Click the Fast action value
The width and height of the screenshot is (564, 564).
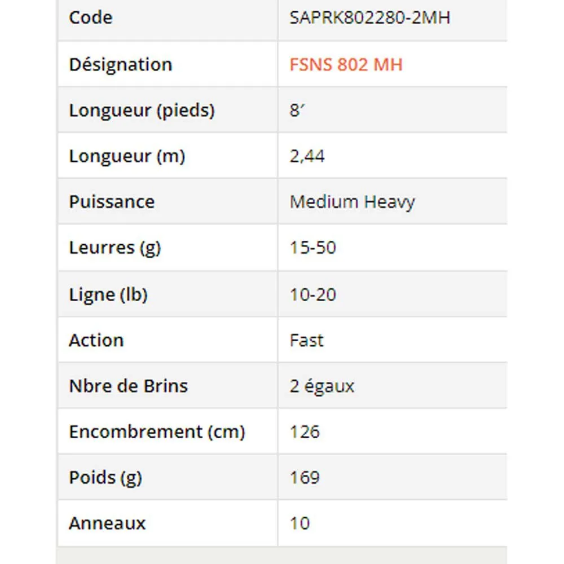click(x=307, y=340)
